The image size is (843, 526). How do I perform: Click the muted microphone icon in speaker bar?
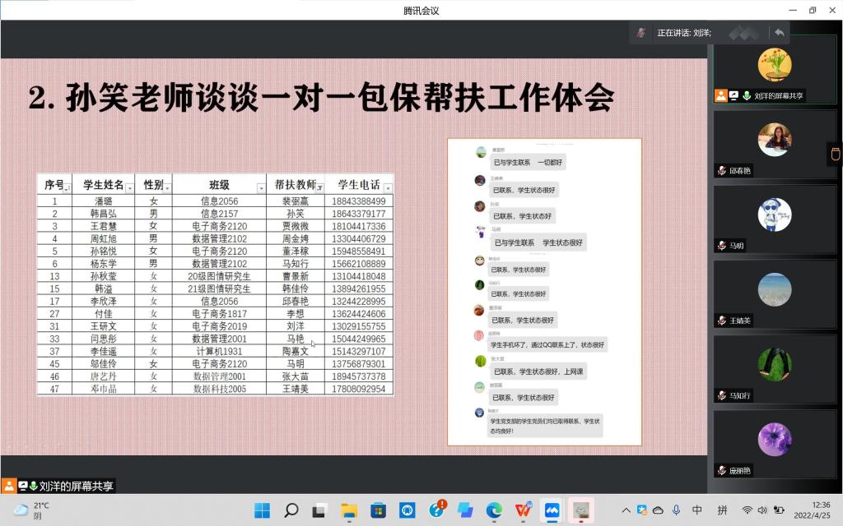pyautogui.click(x=640, y=33)
